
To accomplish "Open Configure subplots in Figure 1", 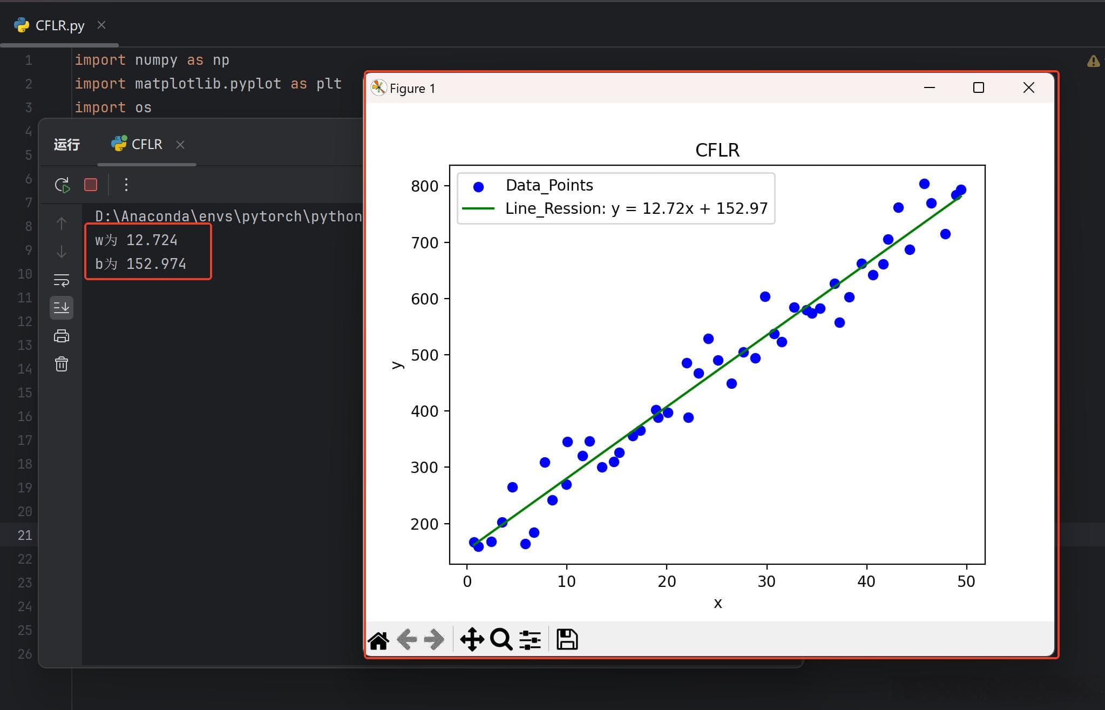I will [530, 640].
